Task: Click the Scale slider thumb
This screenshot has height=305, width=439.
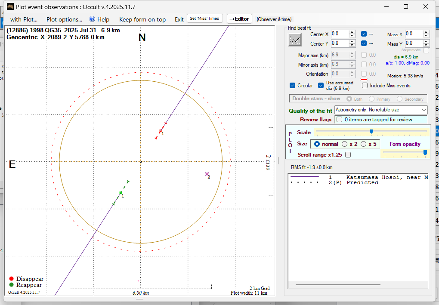Action: [x=371, y=132]
